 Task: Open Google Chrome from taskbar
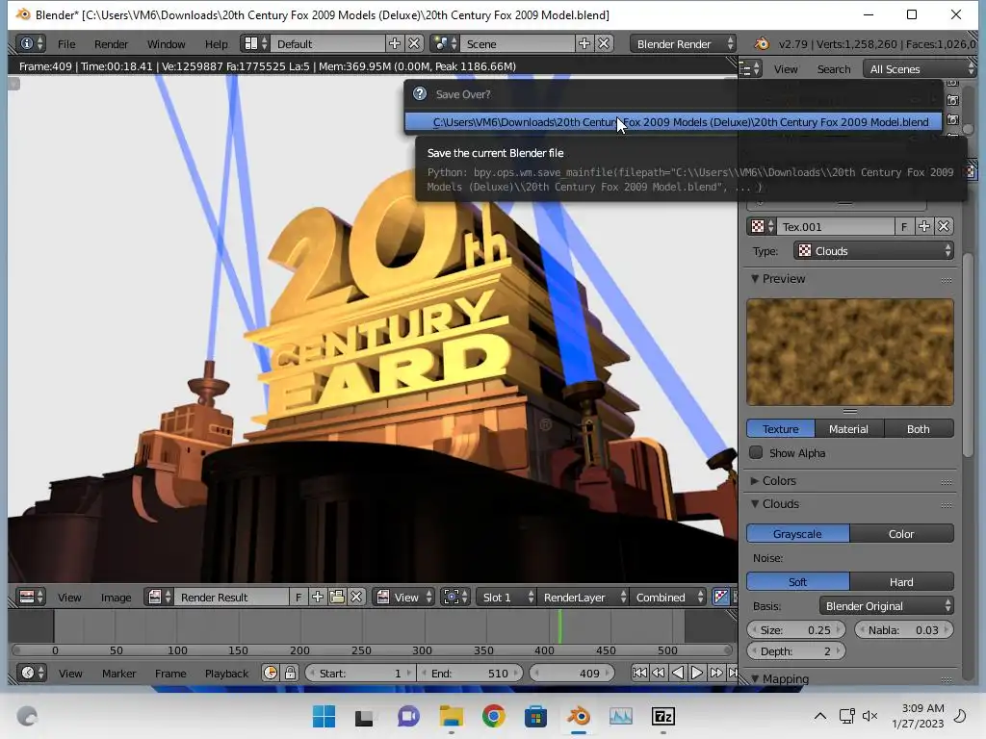(494, 716)
